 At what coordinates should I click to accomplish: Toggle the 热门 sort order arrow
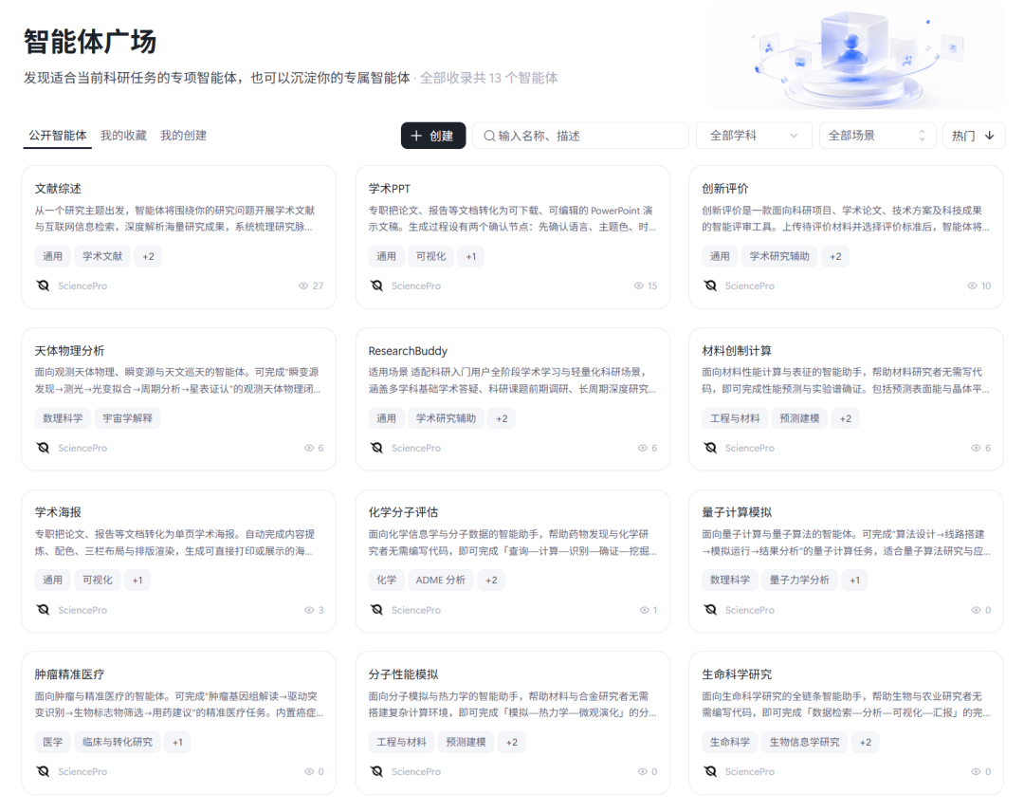[x=989, y=136]
